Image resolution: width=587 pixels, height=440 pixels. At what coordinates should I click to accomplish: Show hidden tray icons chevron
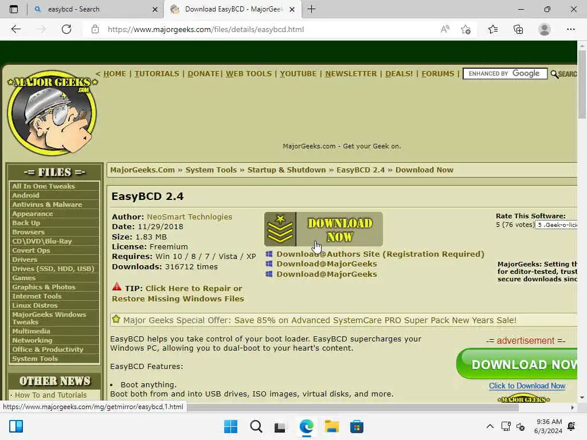pyautogui.click(x=490, y=426)
